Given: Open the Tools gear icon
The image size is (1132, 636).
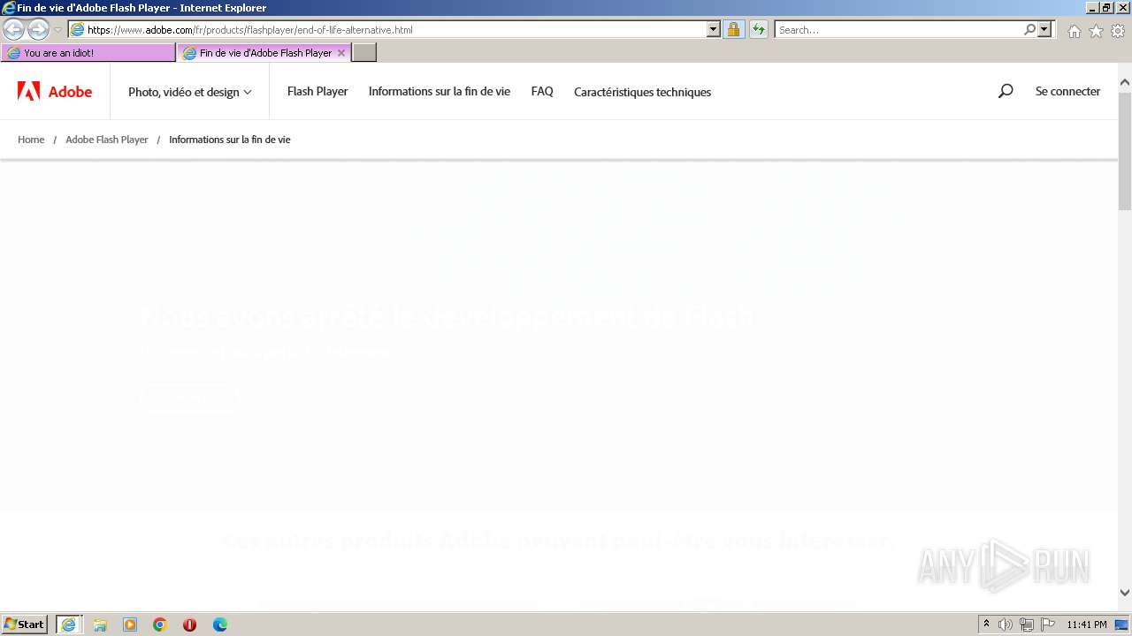Looking at the screenshot, I should [x=1118, y=31].
